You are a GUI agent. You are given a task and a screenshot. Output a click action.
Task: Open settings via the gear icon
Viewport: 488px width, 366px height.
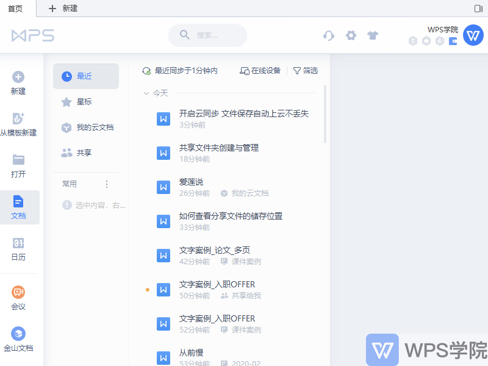(351, 35)
